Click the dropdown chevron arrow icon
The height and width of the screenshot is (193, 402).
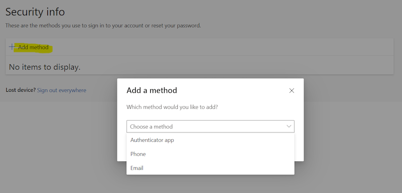[x=288, y=126]
